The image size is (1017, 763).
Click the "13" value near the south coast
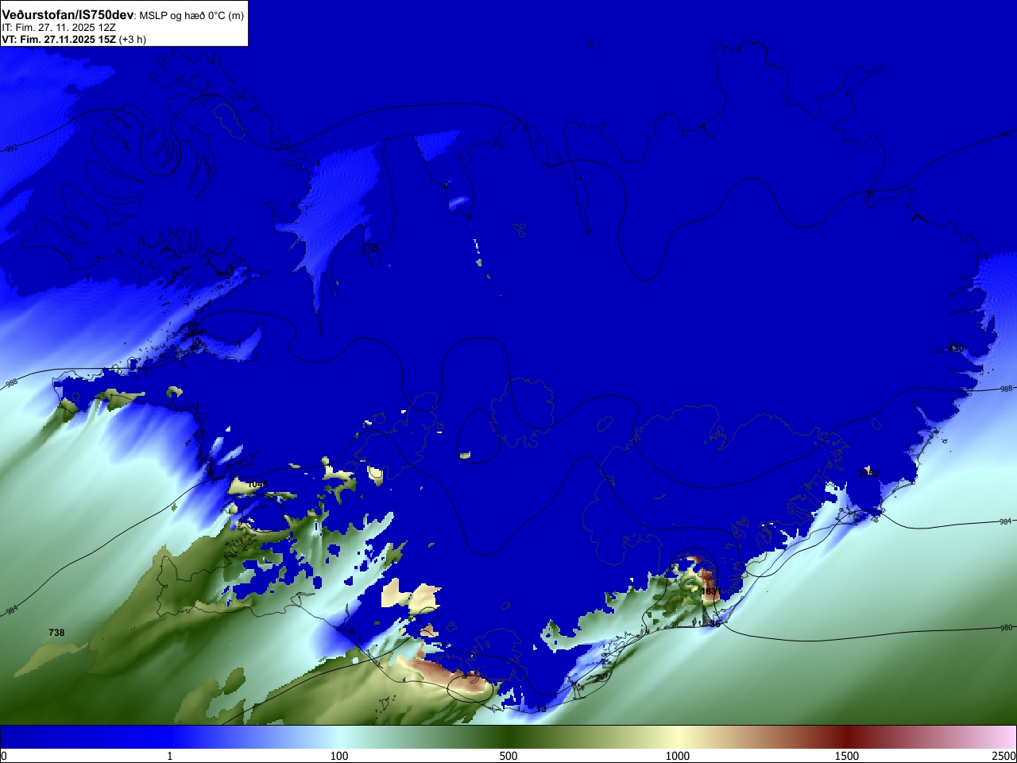(x=541, y=709)
